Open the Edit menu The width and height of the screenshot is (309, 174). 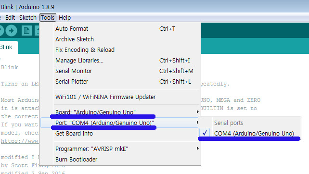click(10, 17)
